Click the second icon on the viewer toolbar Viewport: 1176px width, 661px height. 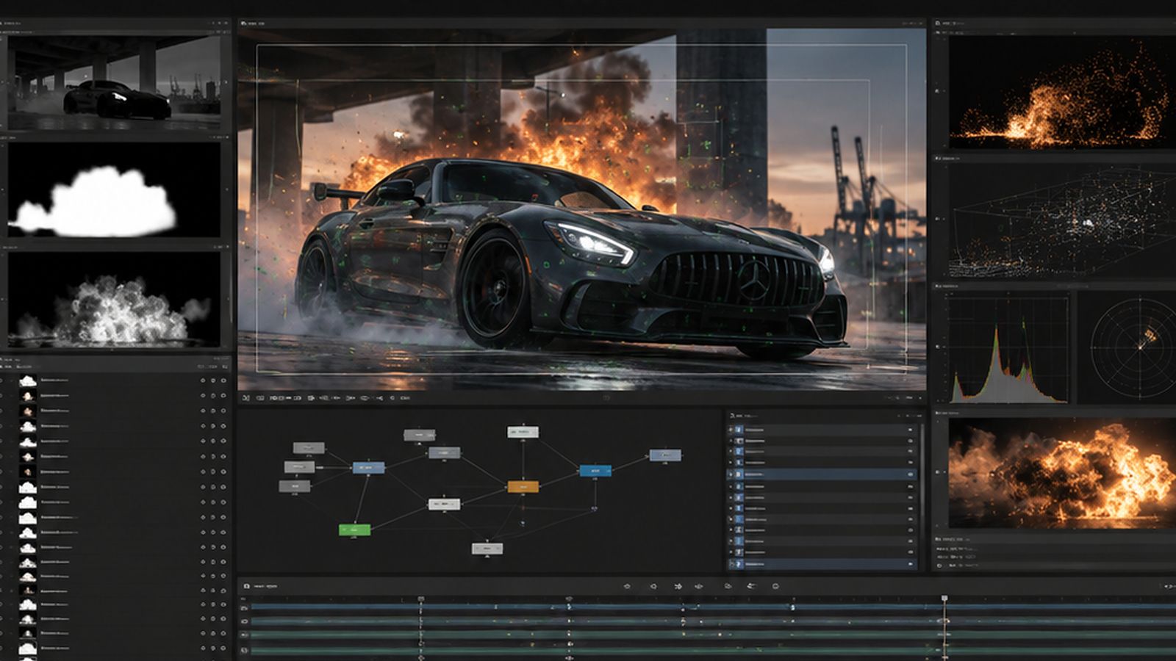pos(259,397)
